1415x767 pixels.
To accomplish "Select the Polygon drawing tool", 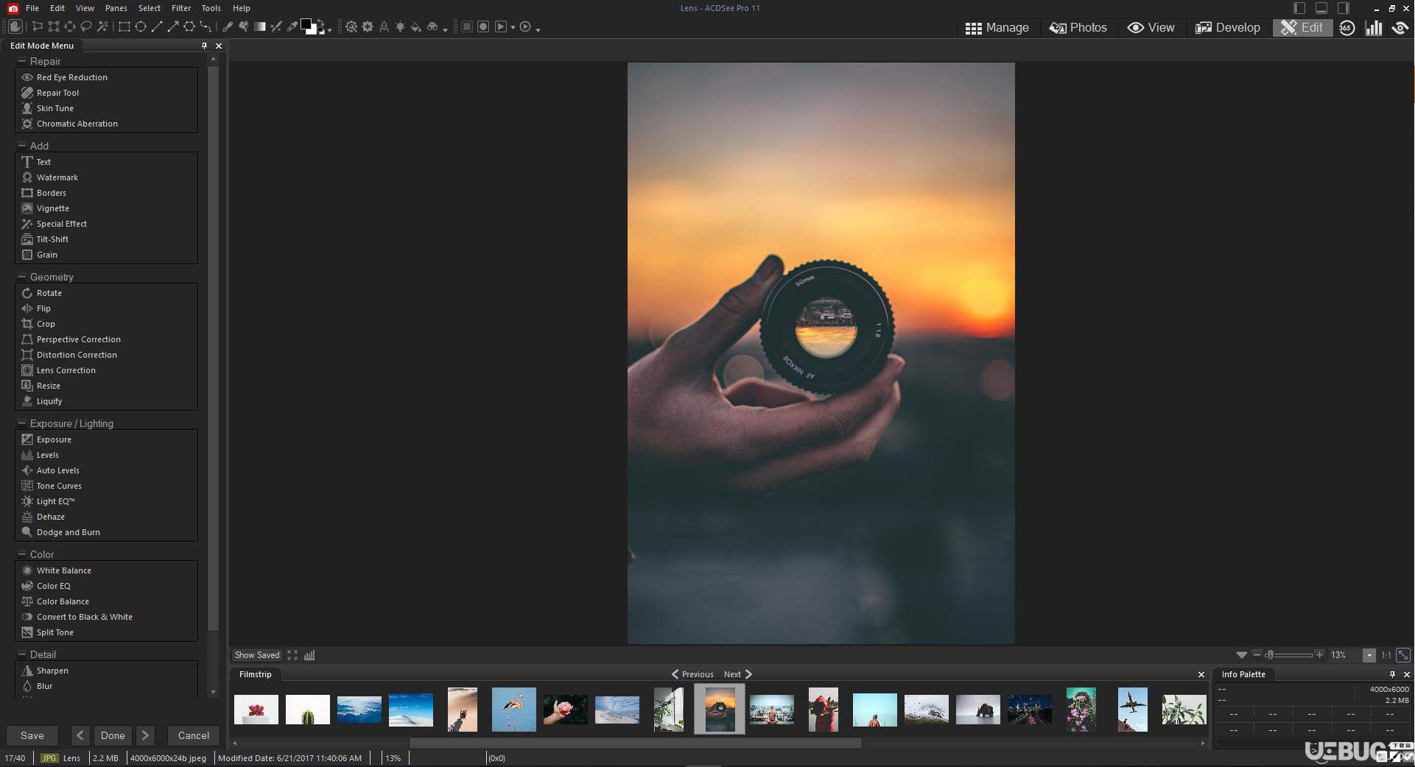I will (x=189, y=26).
